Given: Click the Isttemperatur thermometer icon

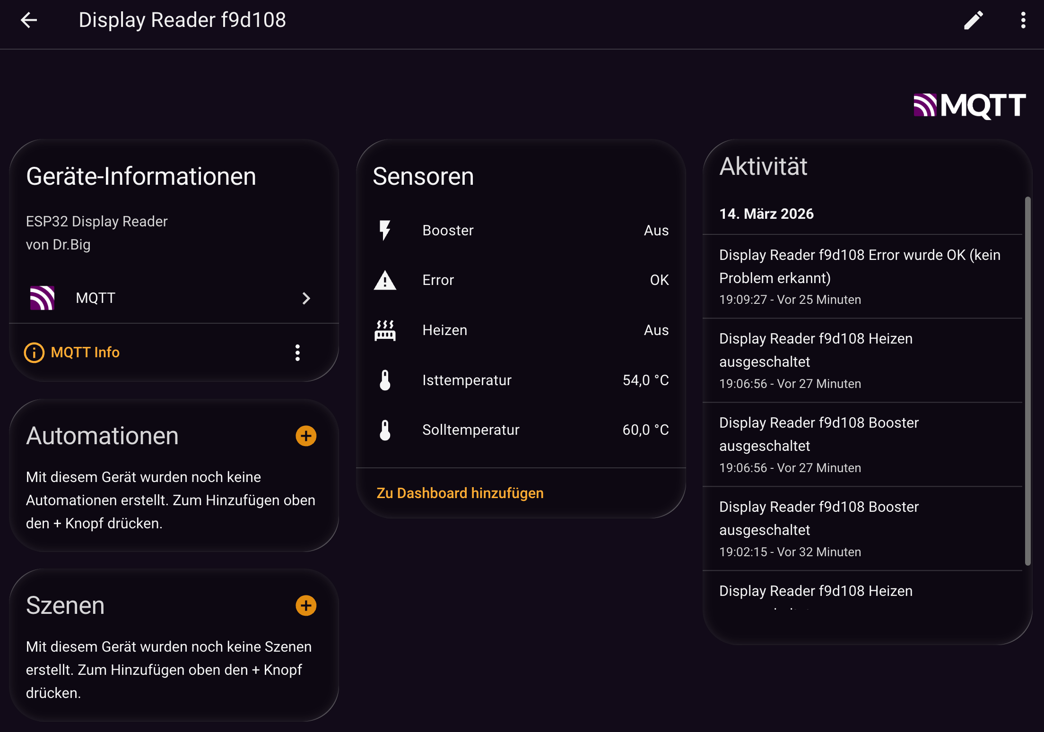Looking at the screenshot, I should (x=385, y=380).
